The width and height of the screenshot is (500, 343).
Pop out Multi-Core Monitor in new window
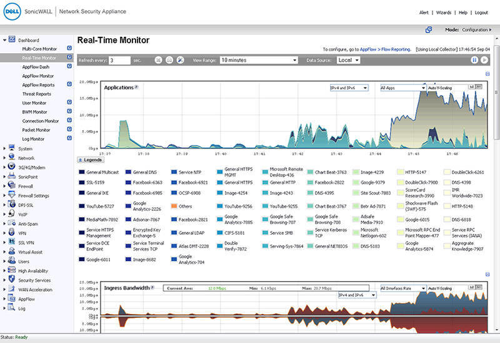click(69, 48)
